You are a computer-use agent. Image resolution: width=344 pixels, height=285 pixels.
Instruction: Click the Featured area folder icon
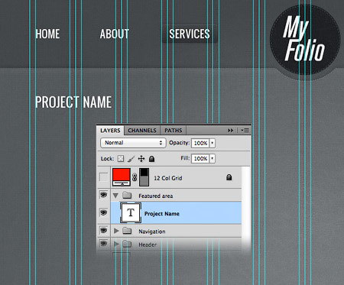(x=127, y=196)
